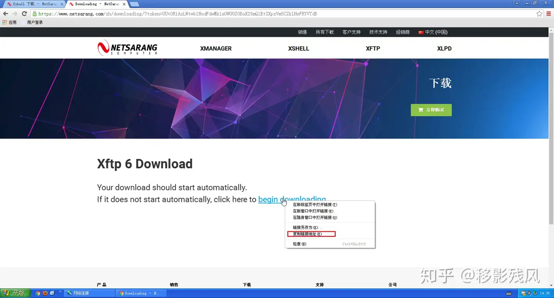
Task: Click the Xftp 6 Download heading
Action: click(145, 164)
